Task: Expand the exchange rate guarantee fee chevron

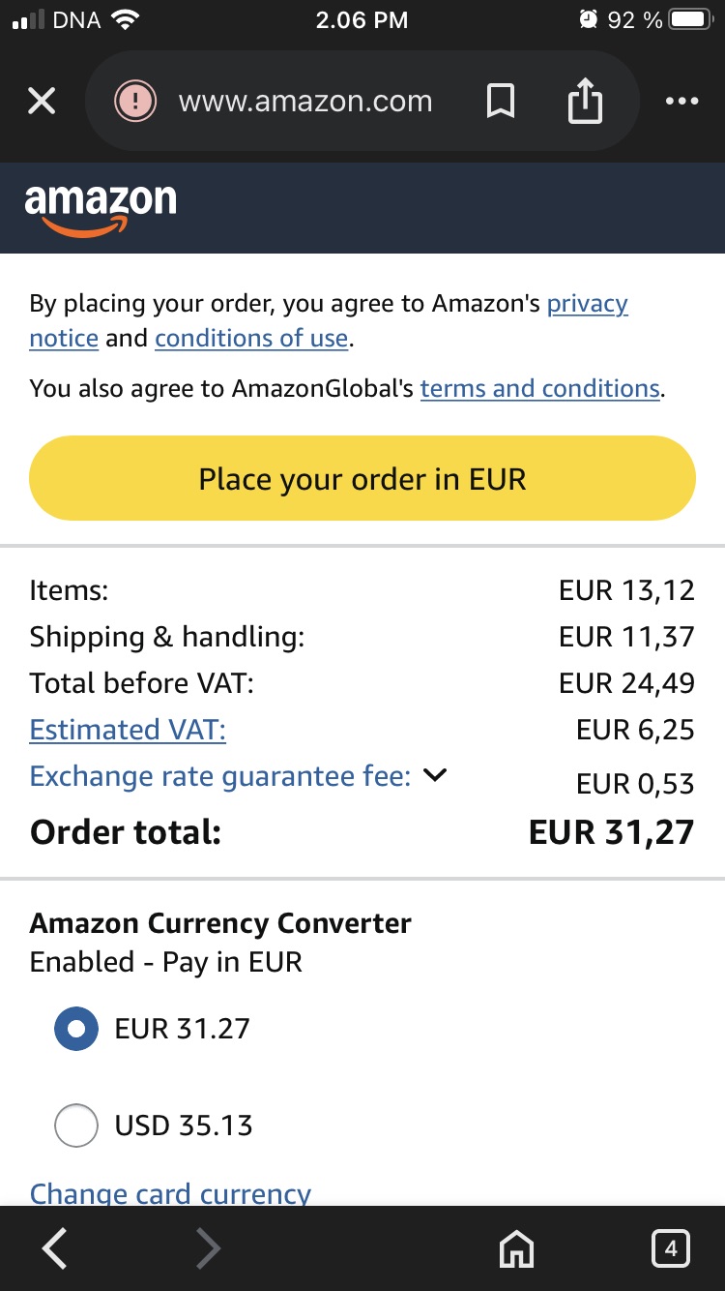Action: (436, 775)
